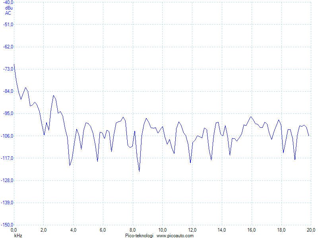
Task: Click the 0,0 frequency axis label
Action: (x=14, y=230)
